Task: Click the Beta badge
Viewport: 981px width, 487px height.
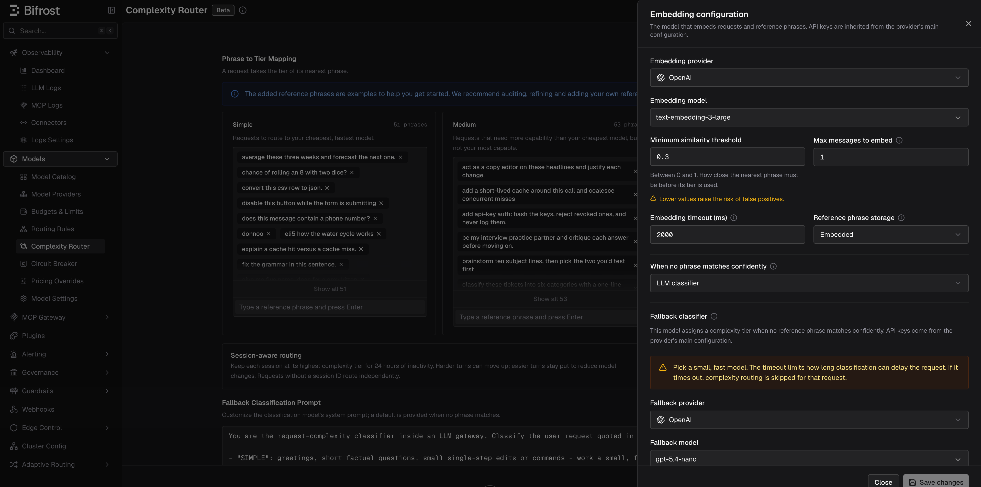Action: coord(223,10)
